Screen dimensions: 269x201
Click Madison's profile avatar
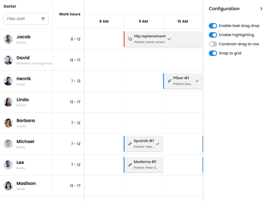[8, 186]
